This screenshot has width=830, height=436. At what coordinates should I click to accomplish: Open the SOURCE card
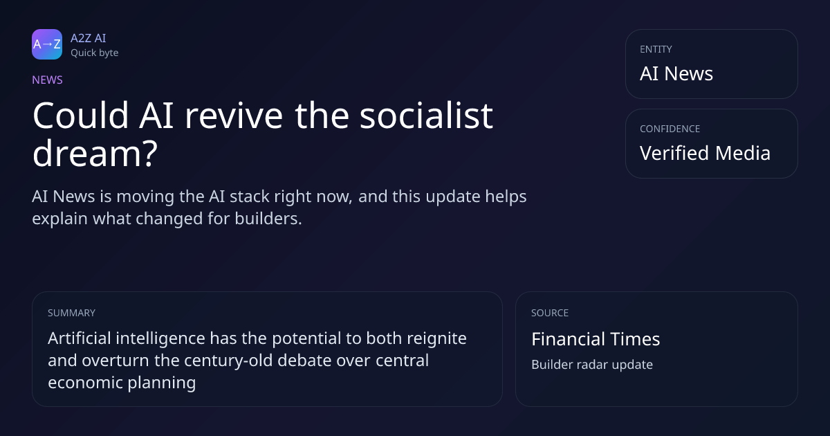(x=656, y=349)
